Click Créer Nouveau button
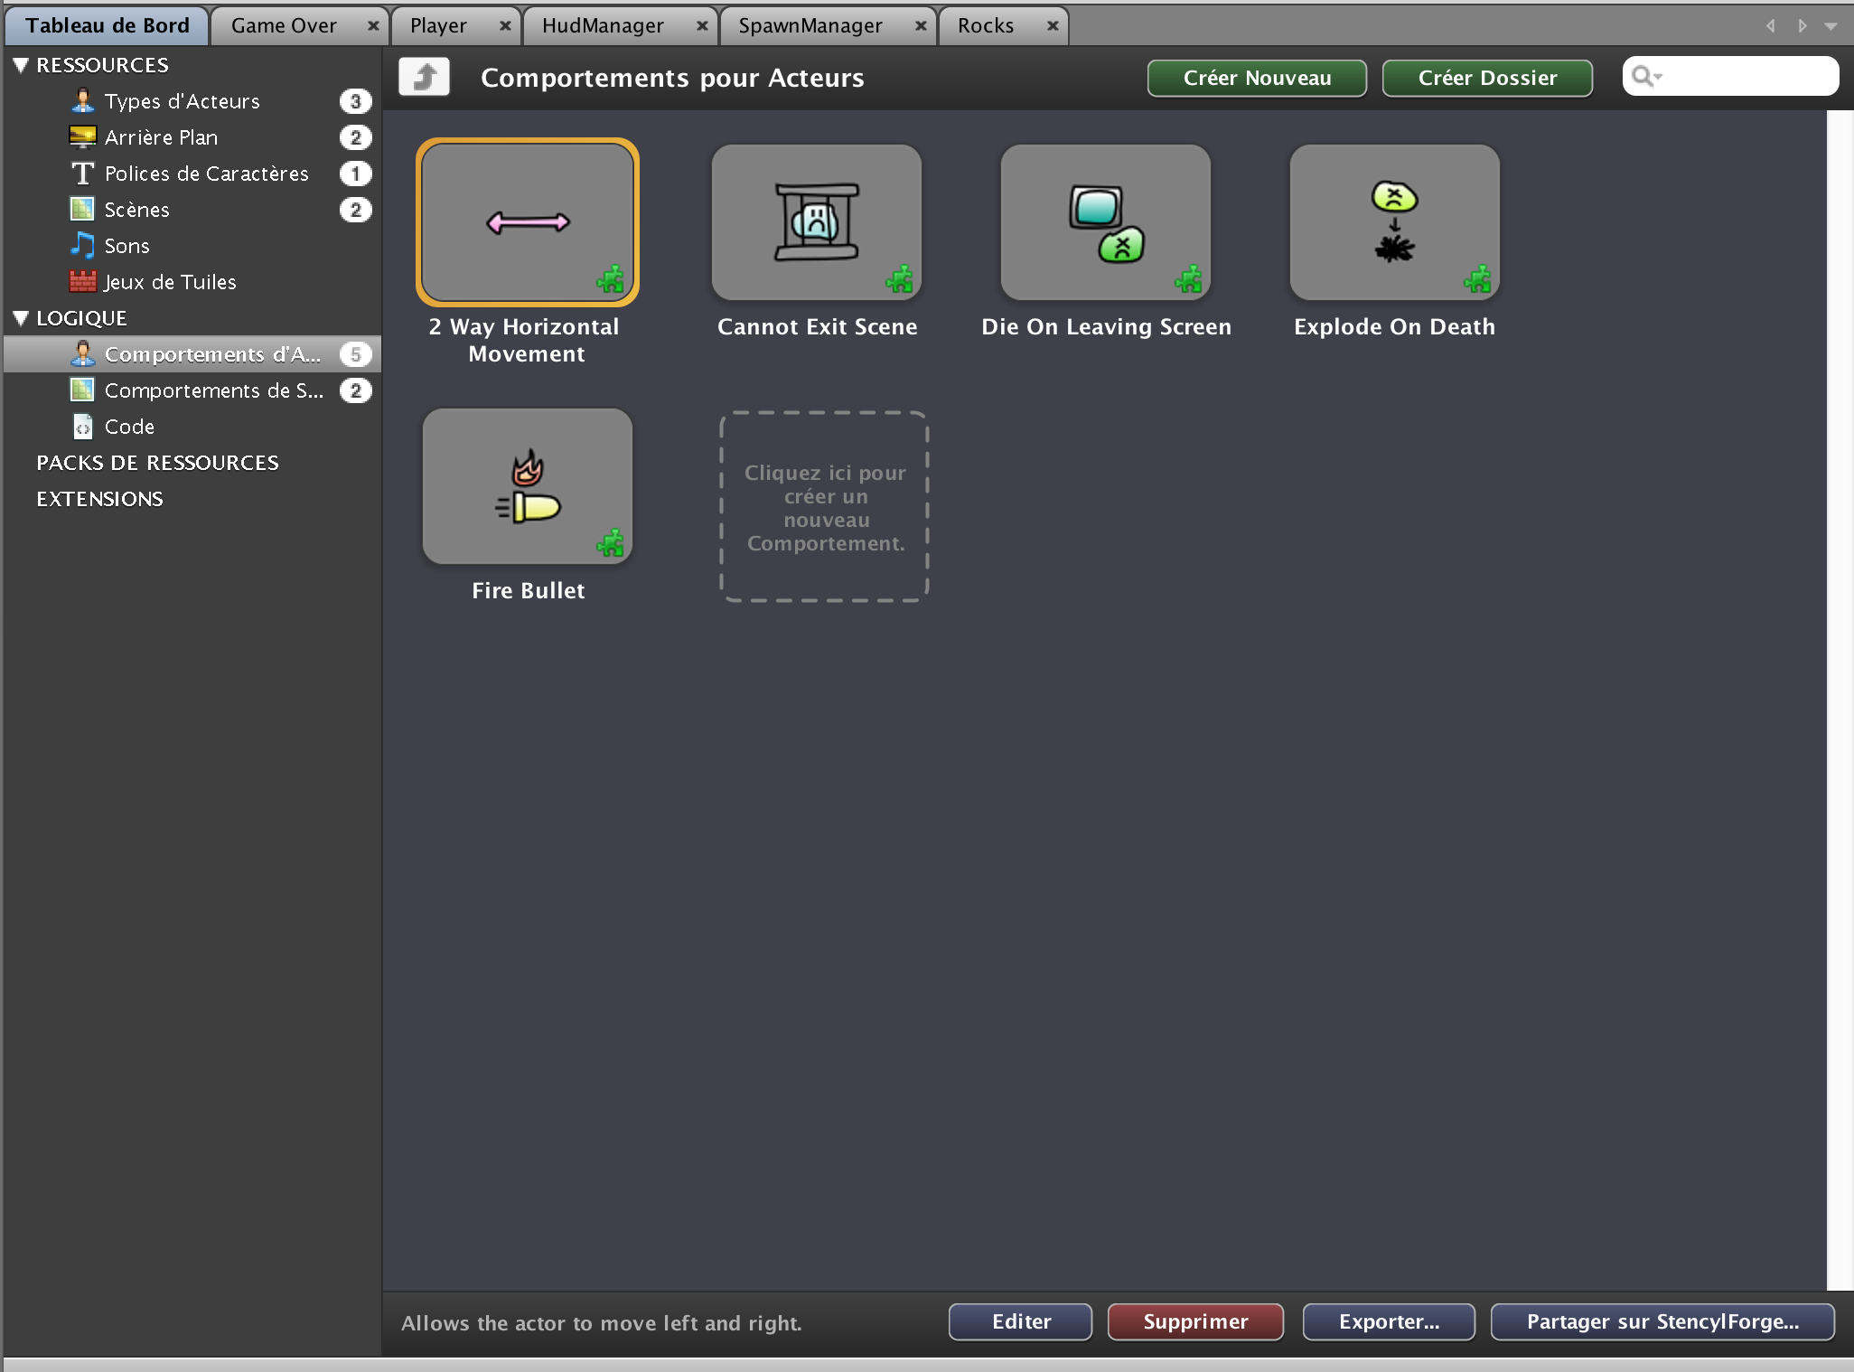This screenshot has height=1372, width=1854. [x=1258, y=78]
